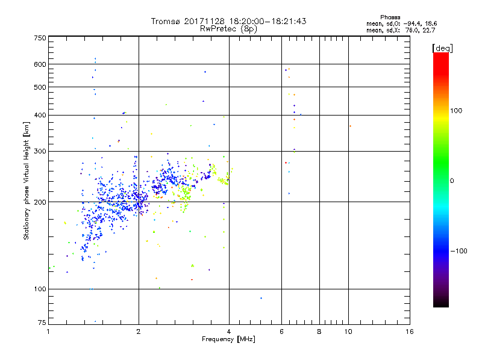Click the isolated blue point below 100 km
The width and height of the screenshot is (482, 361).
tap(261, 298)
